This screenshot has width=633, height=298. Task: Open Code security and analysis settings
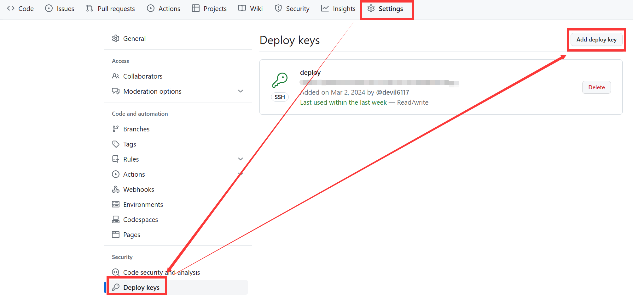point(161,272)
